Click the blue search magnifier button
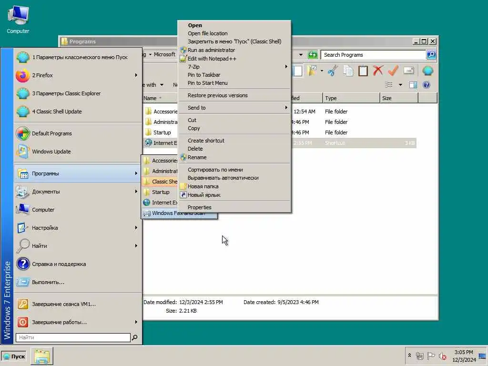Screen dimensions: 488x366 pos(431,55)
